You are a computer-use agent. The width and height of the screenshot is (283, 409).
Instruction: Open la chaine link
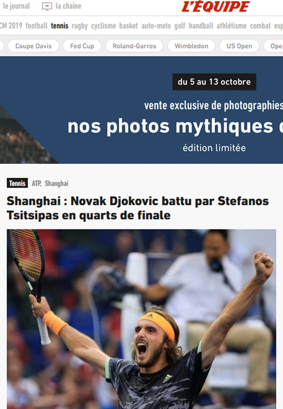pyautogui.click(x=68, y=6)
